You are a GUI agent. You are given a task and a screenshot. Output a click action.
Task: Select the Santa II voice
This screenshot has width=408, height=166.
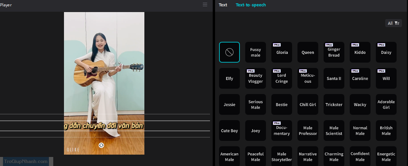coord(334,78)
